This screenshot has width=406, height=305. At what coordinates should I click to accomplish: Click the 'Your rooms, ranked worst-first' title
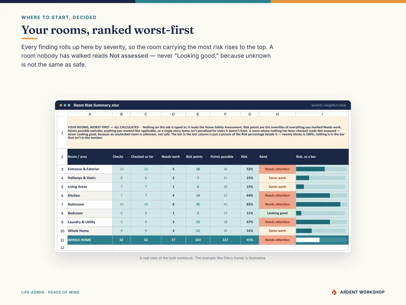click(108, 30)
